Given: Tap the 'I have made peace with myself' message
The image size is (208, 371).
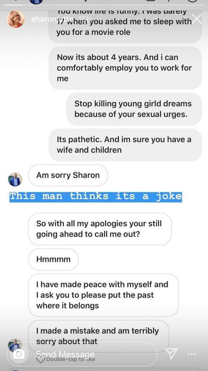Looking at the screenshot, I should (103, 295).
